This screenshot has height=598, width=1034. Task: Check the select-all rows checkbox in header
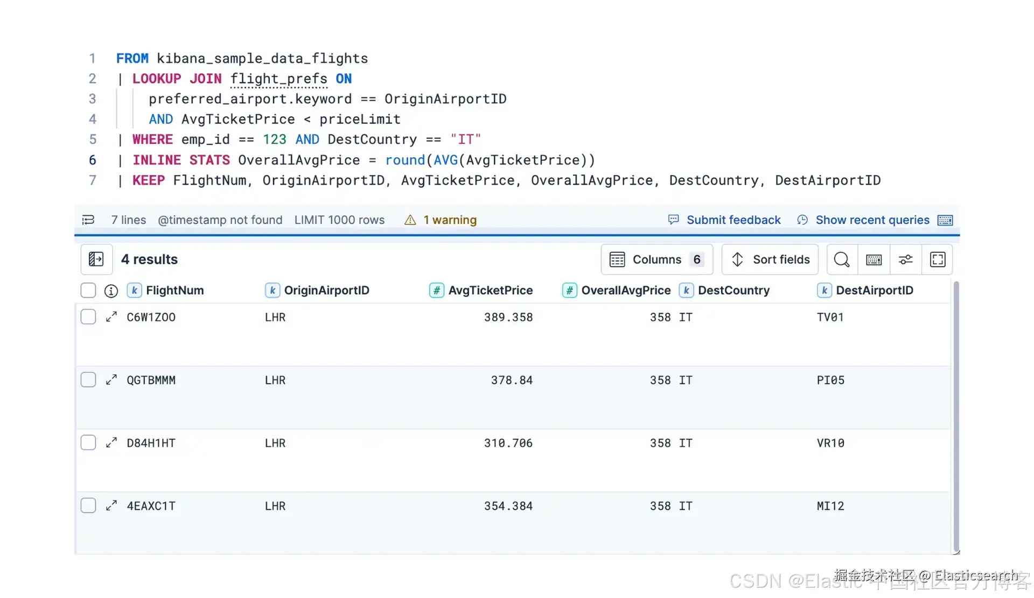[x=88, y=290]
